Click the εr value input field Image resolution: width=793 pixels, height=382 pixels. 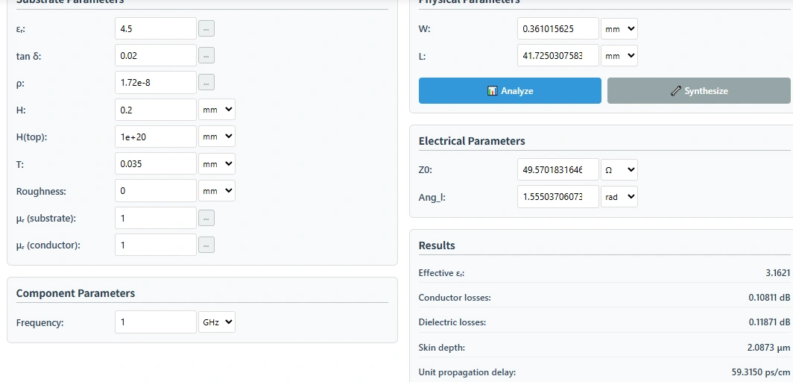[x=155, y=29]
